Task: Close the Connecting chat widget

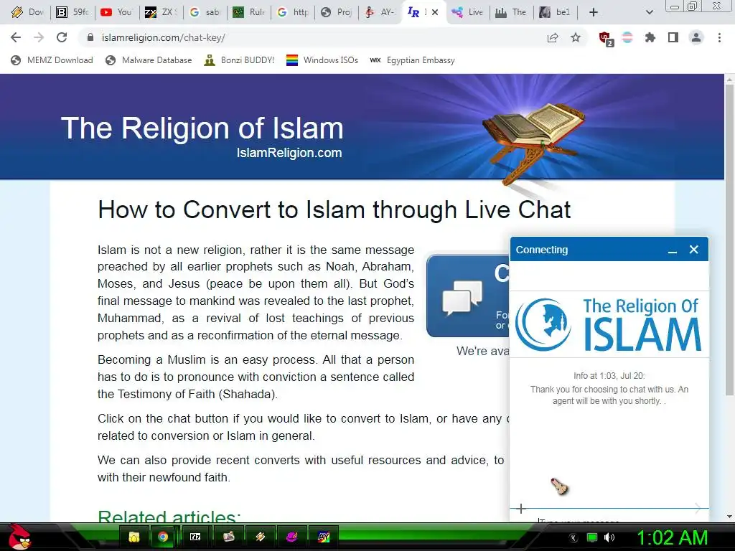Action: (694, 250)
